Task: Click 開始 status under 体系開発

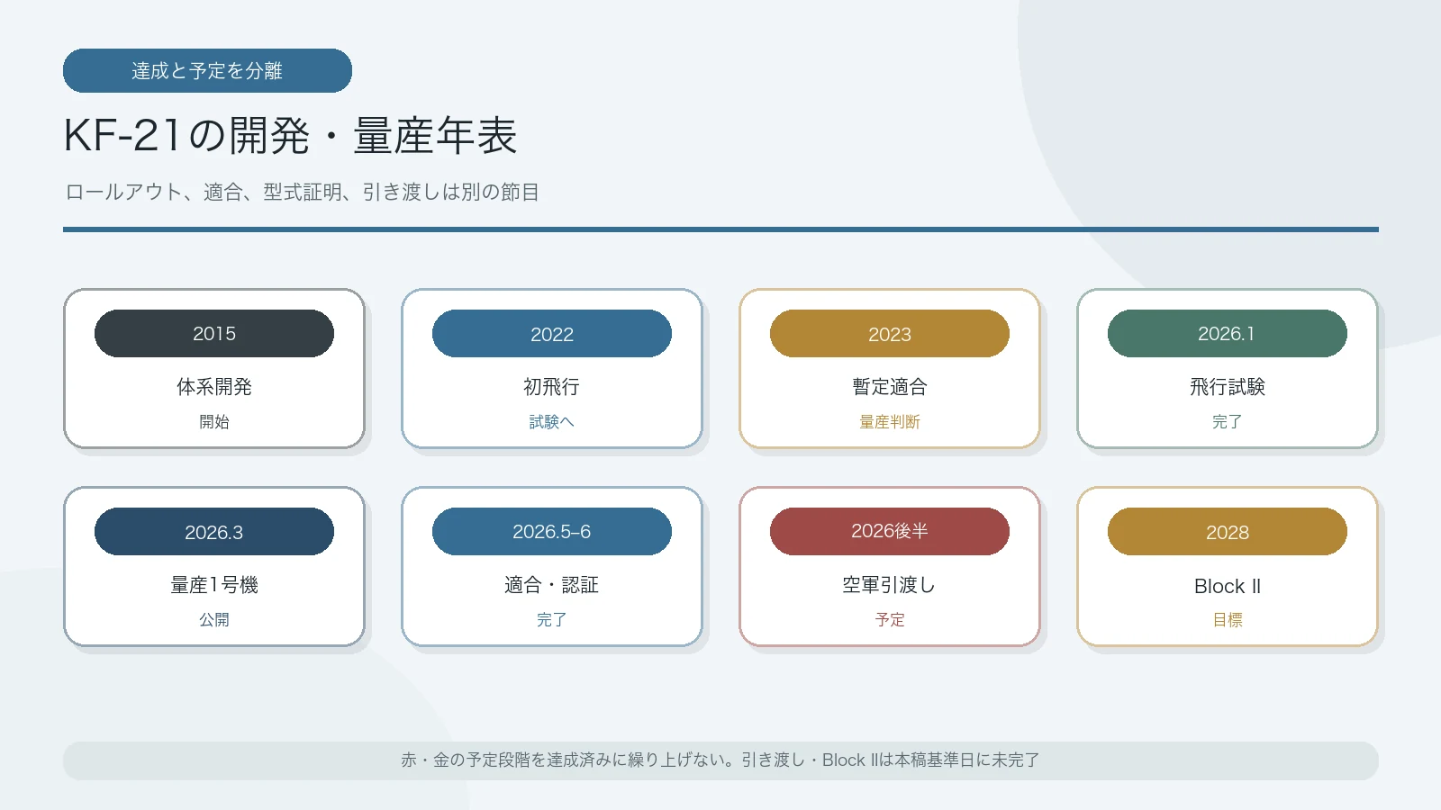Action: pyautogui.click(x=214, y=421)
